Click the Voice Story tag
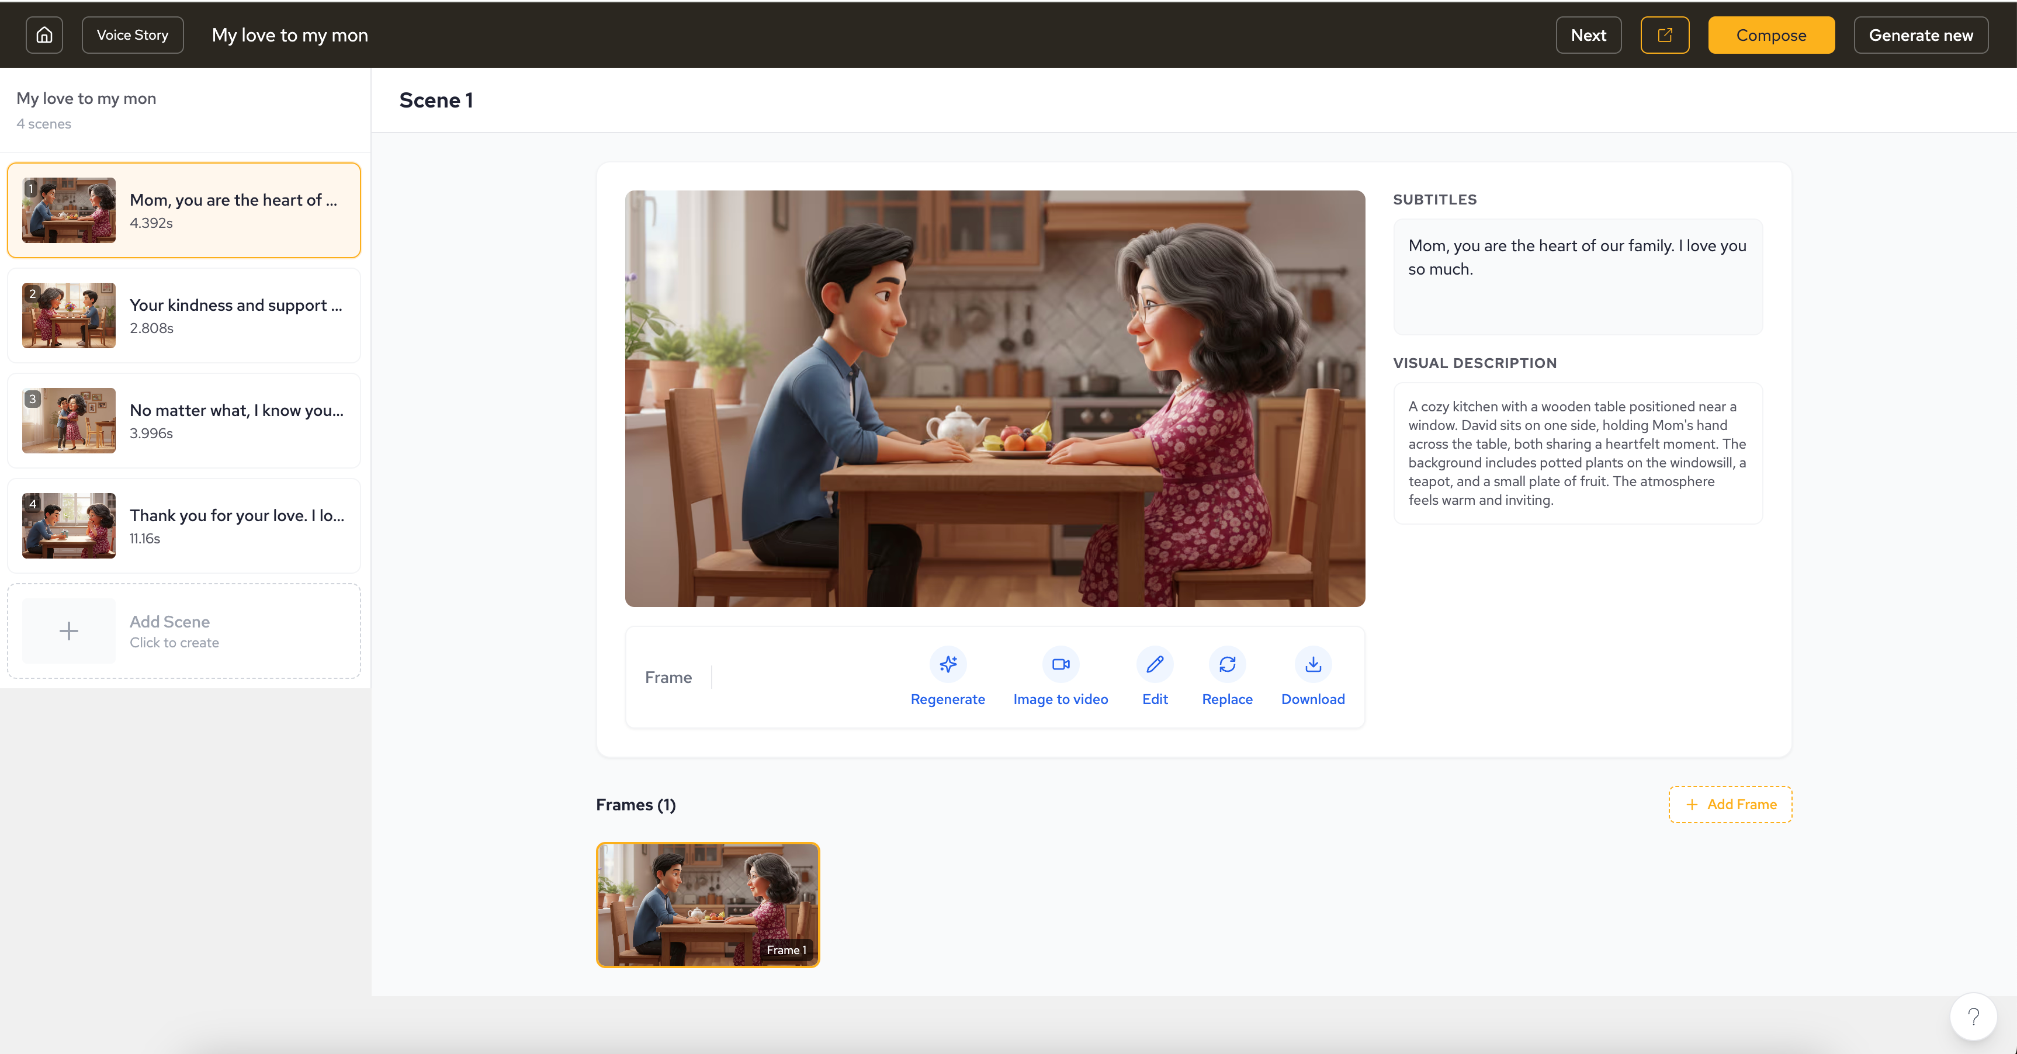2017x1054 pixels. click(132, 35)
